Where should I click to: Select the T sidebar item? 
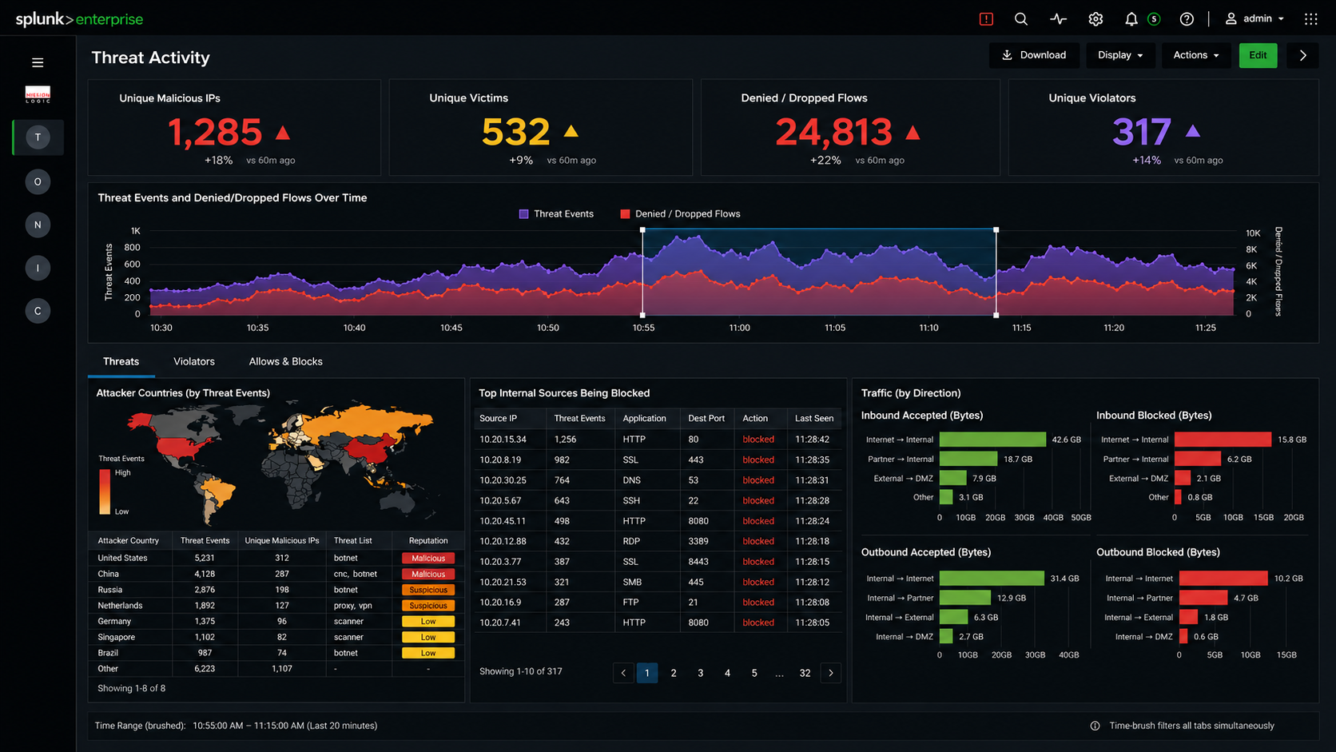38,137
